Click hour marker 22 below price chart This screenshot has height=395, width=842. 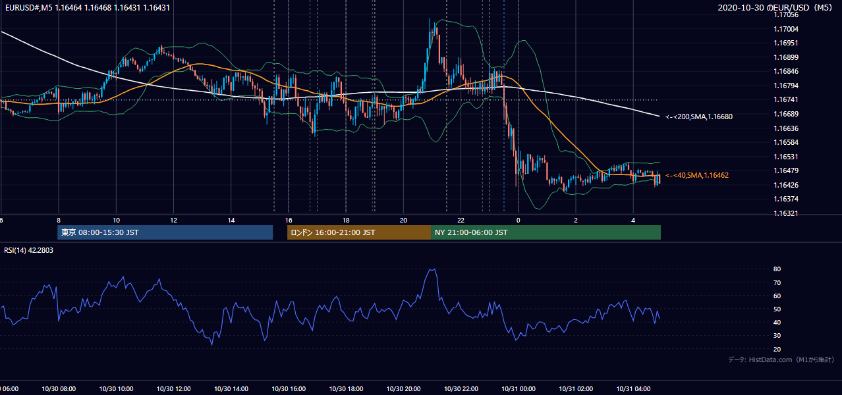click(x=461, y=220)
